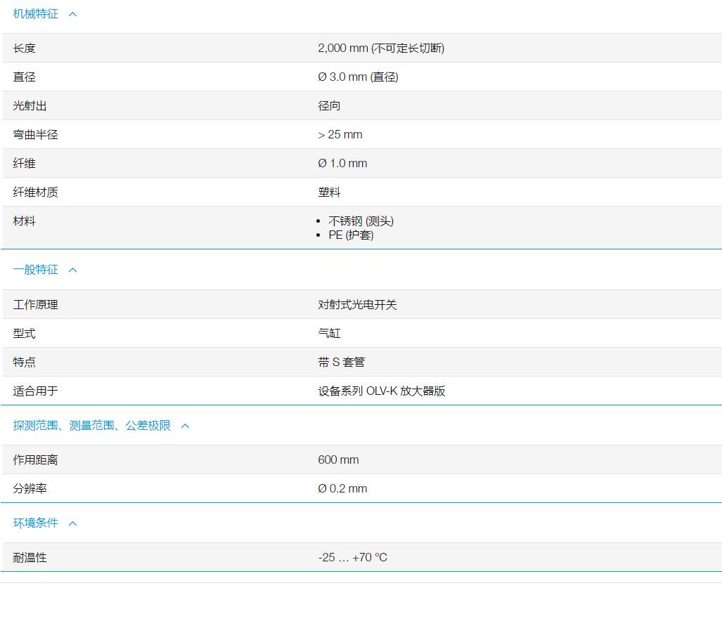Select the 光射出 row labeled 径向
The width and height of the screenshot is (722, 633).
click(x=329, y=105)
